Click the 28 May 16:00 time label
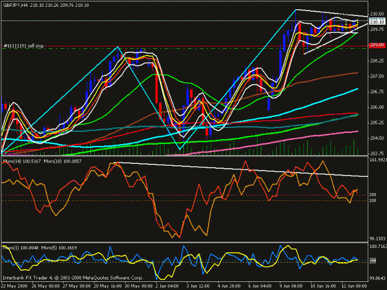Screen dimensions: 387x290 tap(107, 286)
